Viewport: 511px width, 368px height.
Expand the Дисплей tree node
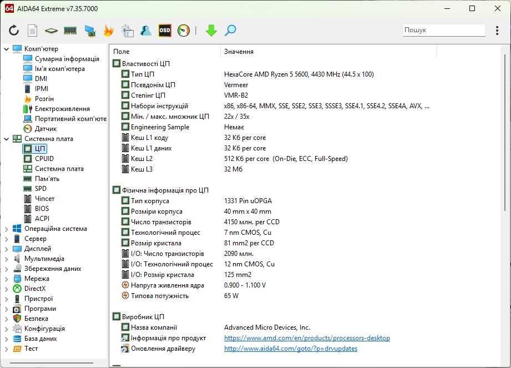click(x=7, y=249)
